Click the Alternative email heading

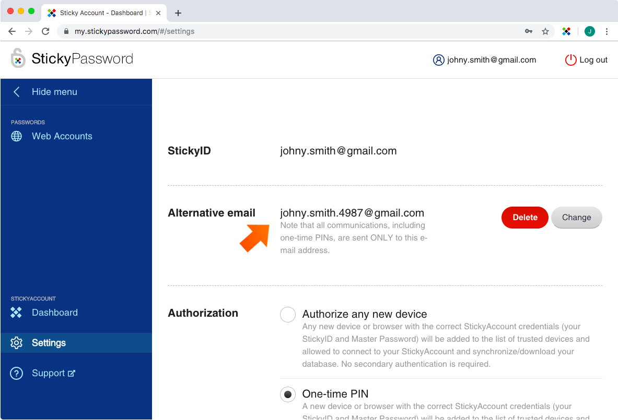212,213
